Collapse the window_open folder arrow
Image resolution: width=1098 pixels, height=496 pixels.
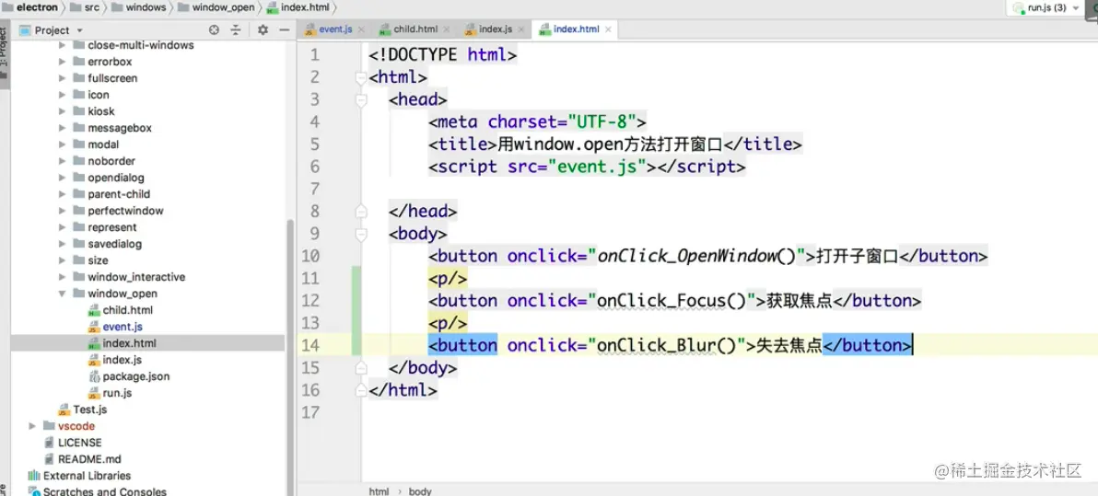coord(62,294)
